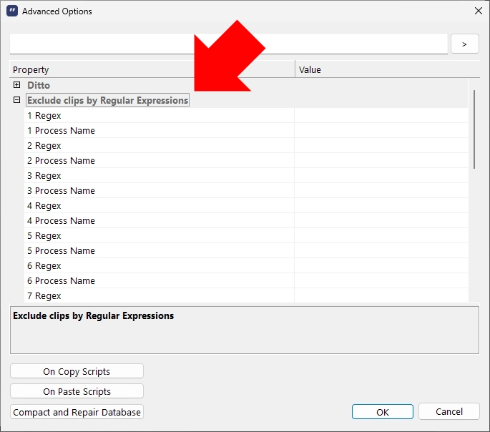
Task: Select the 1 Process Name property
Action: pyautogui.click(x=61, y=131)
